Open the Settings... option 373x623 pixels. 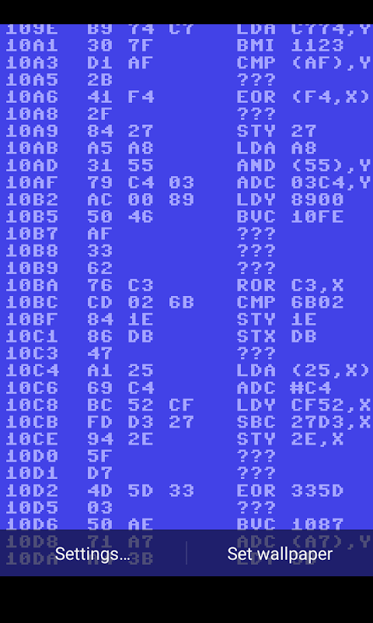point(92,554)
